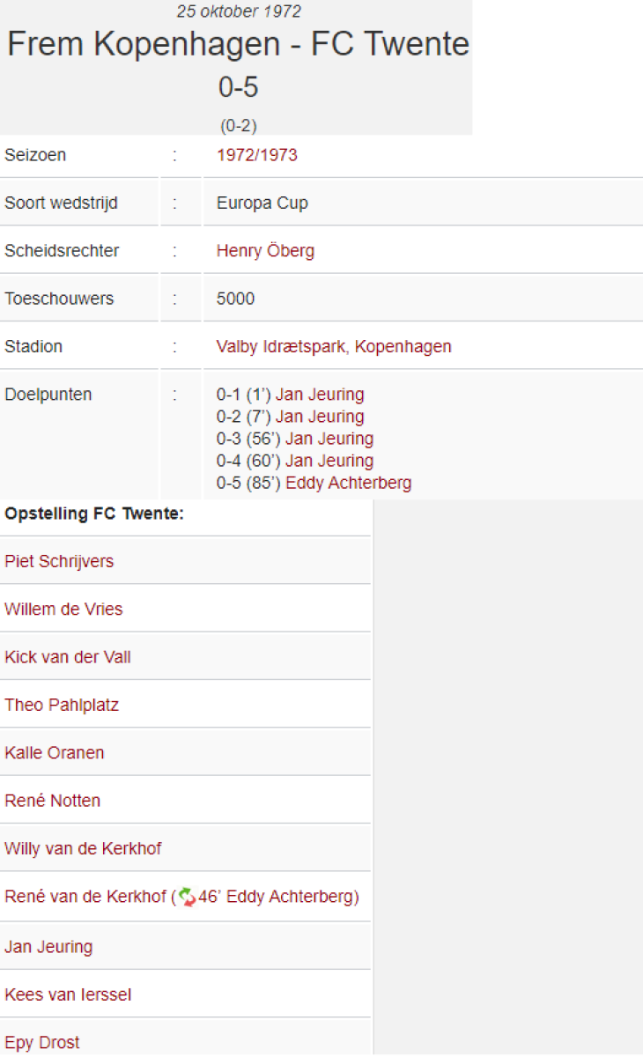The width and height of the screenshot is (643, 1057).
Task: Select Kees van Ierssel link
Action: 68,995
